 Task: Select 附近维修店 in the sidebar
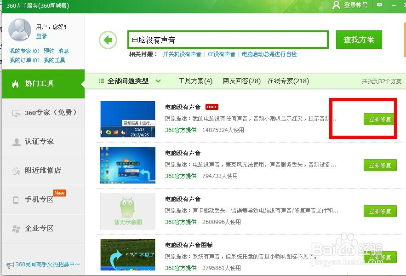[43, 171]
